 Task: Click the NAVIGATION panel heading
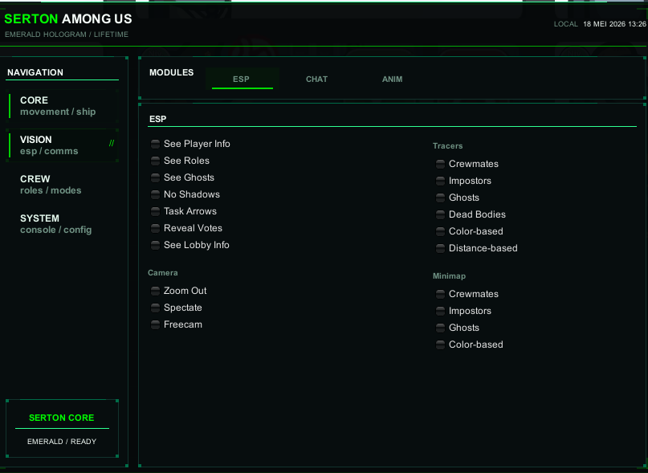tap(35, 72)
